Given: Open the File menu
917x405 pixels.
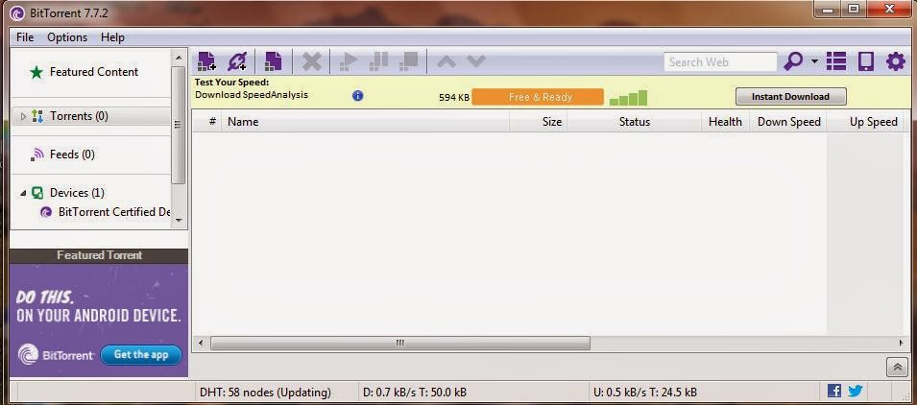Looking at the screenshot, I should 25,37.
